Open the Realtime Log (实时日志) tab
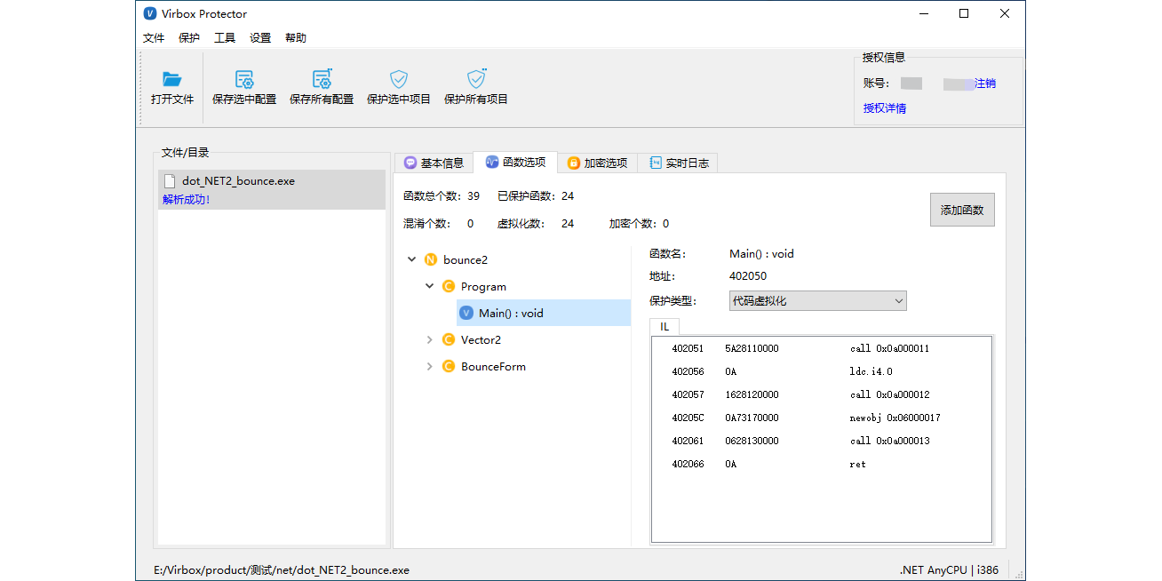Viewport: 1162px width, 581px height. pyautogui.click(x=679, y=163)
